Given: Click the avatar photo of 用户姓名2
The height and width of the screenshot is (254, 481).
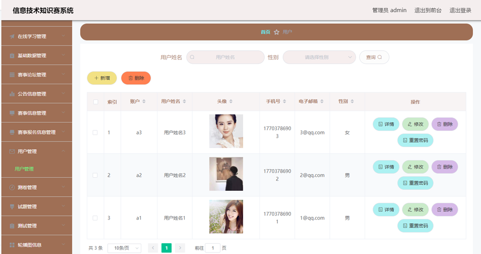Looking at the screenshot, I should [226, 174].
